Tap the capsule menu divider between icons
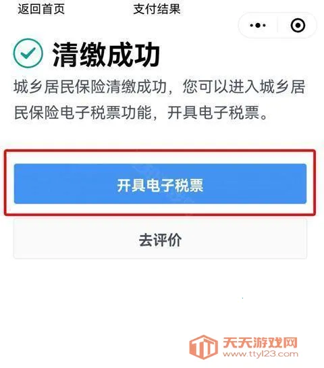 point(278,25)
